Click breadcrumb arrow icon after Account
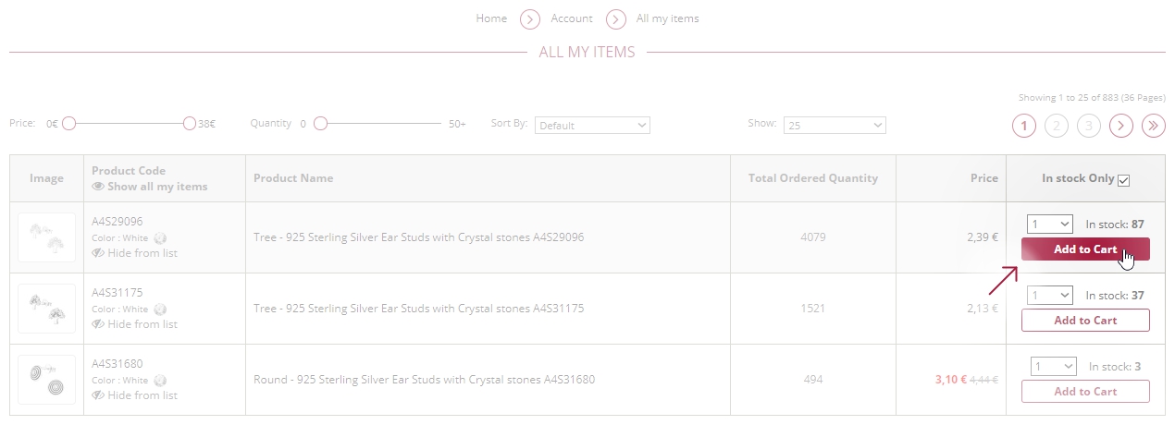The image size is (1175, 425). tap(616, 19)
